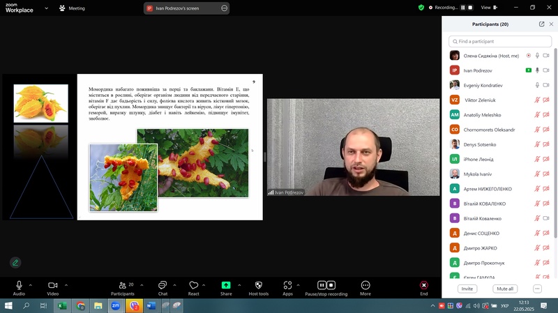Open options for Ivan Podrezov's screen

tap(224, 8)
